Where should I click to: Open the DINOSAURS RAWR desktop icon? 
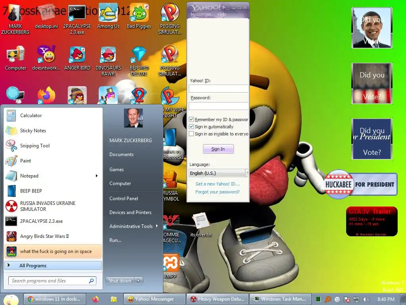click(x=108, y=61)
